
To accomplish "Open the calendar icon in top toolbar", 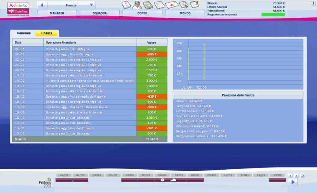I will point(126,5).
